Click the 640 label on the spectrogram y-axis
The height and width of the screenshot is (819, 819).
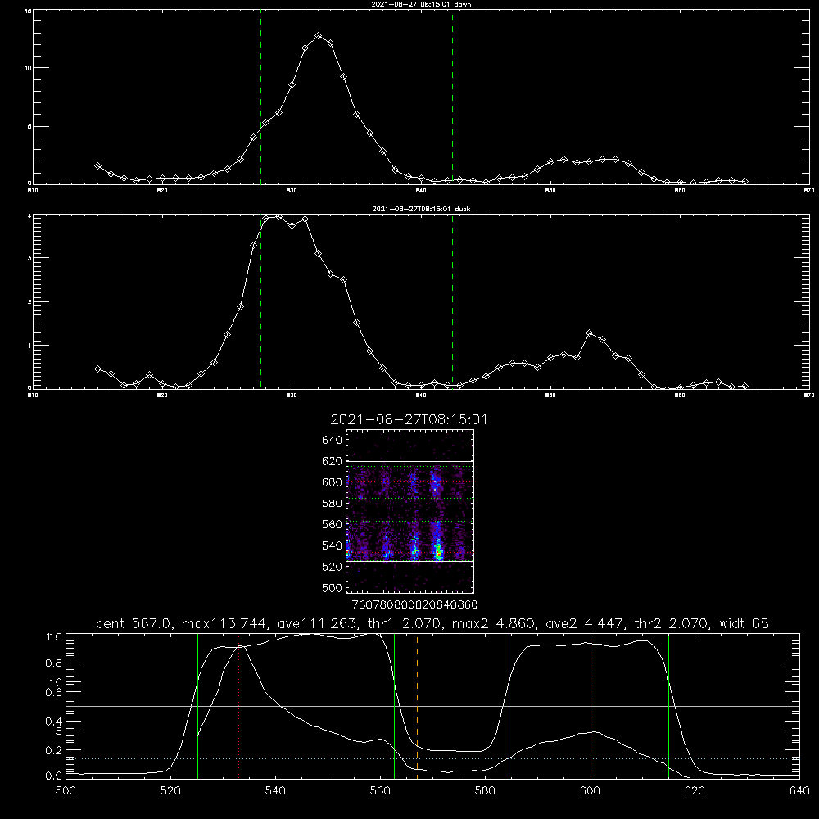point(332,441)
